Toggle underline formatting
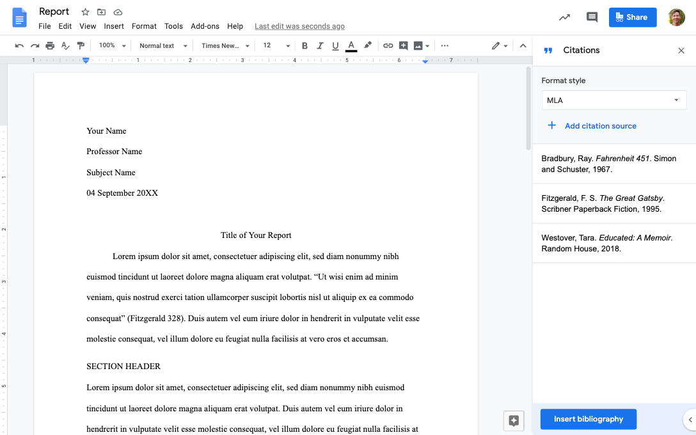The width and height of the screenshot is (696, 435). (x=334, y=45)
